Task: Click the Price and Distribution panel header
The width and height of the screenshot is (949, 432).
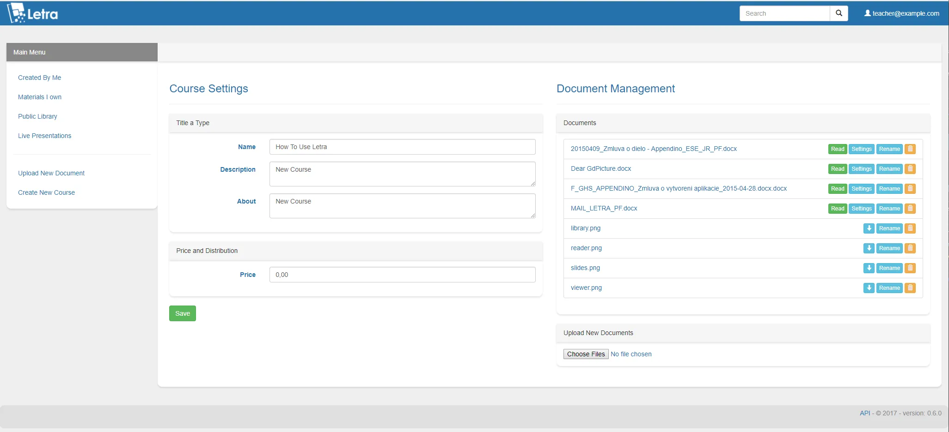Action: [x=355, y=251]
